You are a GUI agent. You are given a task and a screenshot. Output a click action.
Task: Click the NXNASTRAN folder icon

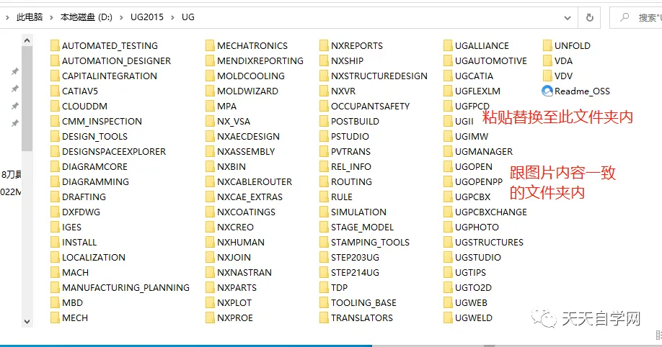tap(210, 272)
